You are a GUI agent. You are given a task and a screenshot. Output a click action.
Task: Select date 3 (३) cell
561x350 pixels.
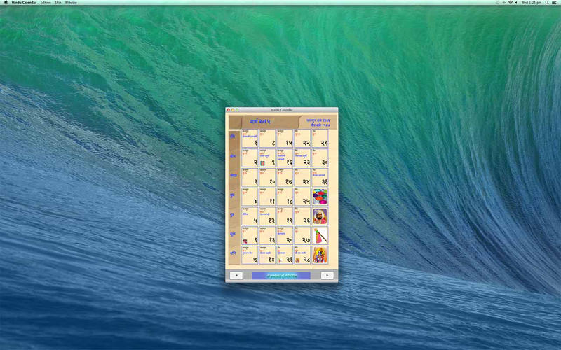pos(250,177)
